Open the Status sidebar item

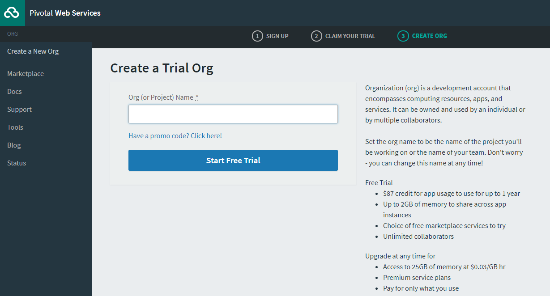(x=17, y=163)
